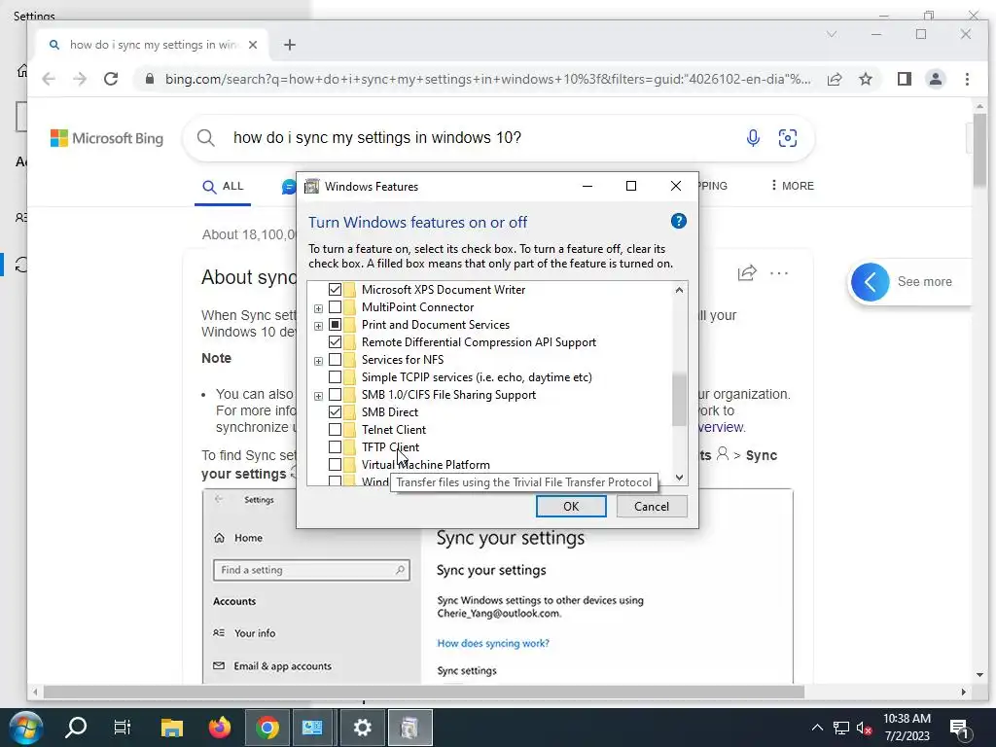Screen dimensions: 996x747
Task: Open Chrome three-dot menu
Action: (x=967, y=79)
